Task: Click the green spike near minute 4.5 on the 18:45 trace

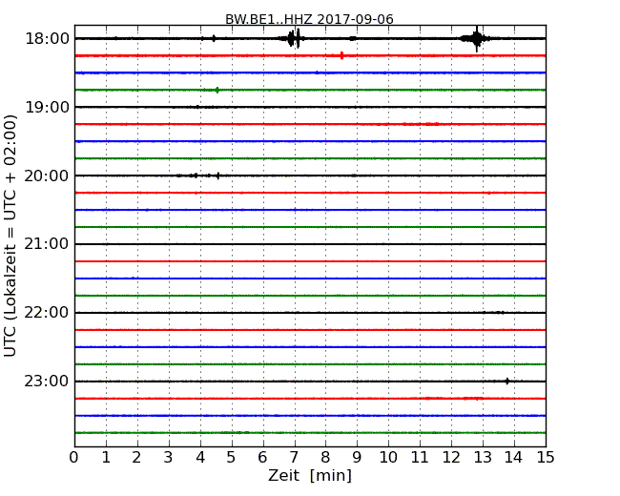Action: pos(217,90)
